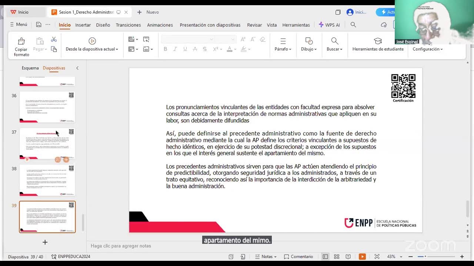Click the search magnifier icon beside WPS AI
The height and width of the screenshot is (266, 474).
tap(353, 25)
